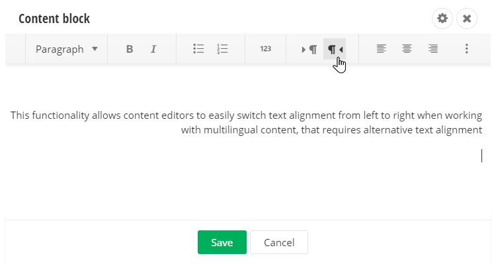Open the Paragraph format dropdown

(x=66, y=49)
